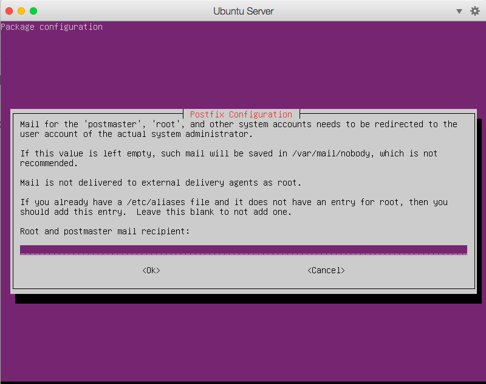
Task: Select the gear icon to adjust VM display options
Action: pyautogui.click(x=475, y=10)
